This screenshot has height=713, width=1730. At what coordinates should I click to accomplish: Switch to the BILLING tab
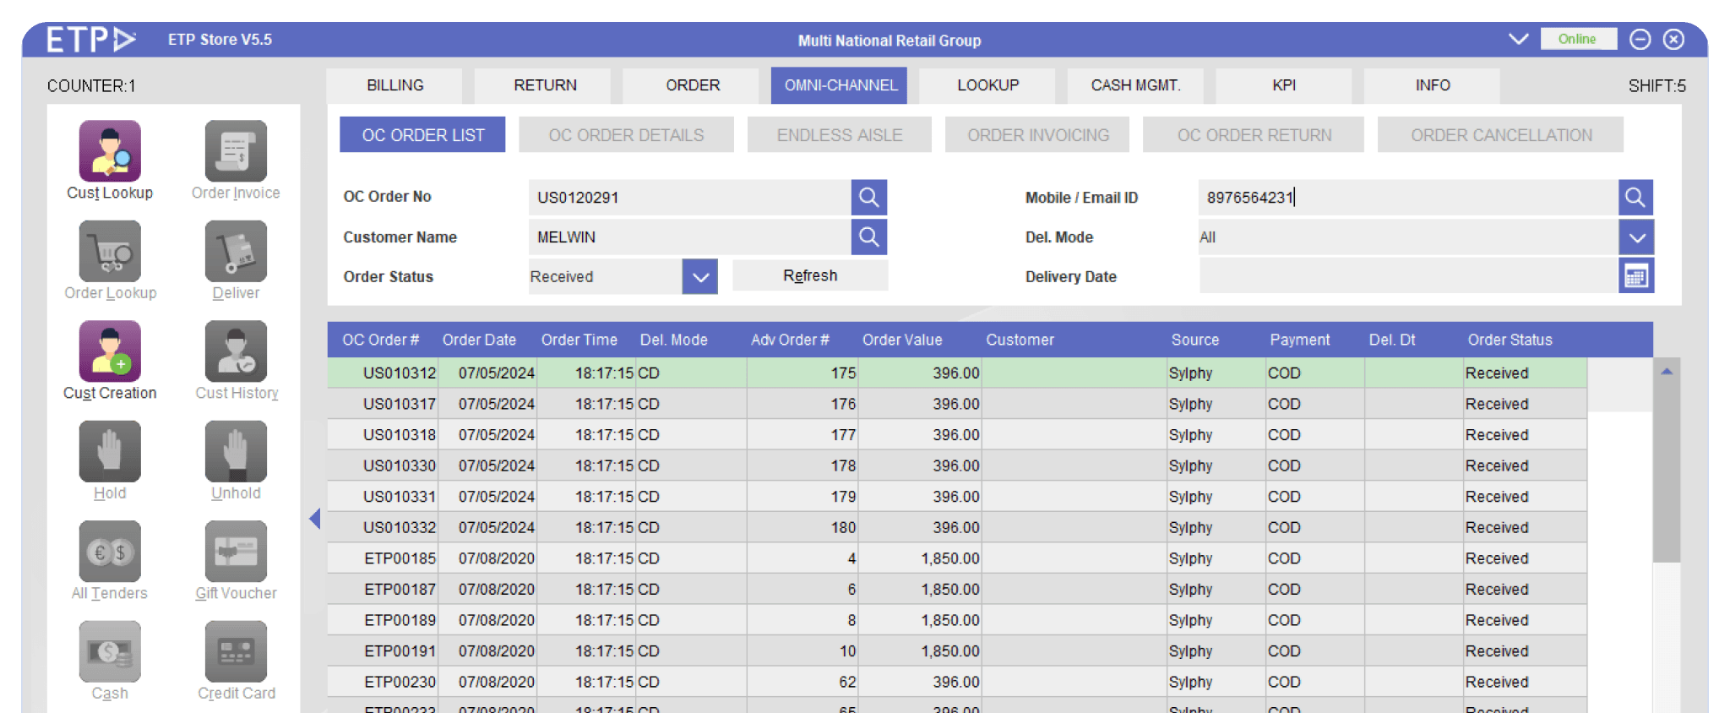(394, 85)
